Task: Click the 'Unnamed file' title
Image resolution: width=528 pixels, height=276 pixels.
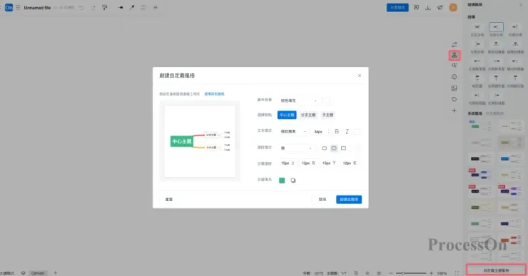Action: click(x=37, y=7)
